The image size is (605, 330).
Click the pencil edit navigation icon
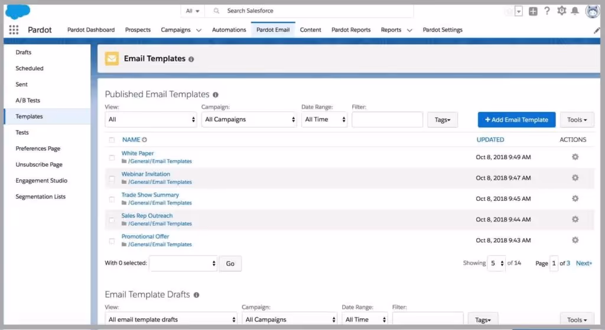[597, 31]
